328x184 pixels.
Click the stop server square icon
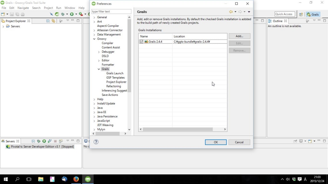tap(55, 141)
